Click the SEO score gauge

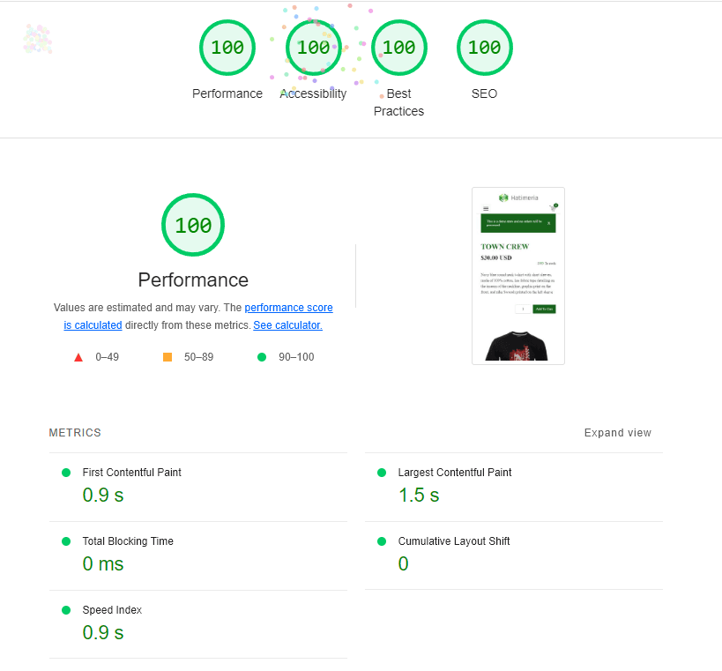[484, 48]
